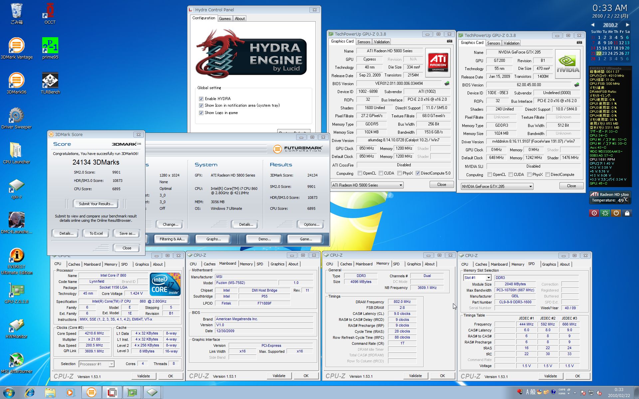639x399 pixels.
Task: Show hidden system tray icons arrow
Action: click(x=575, y=393)
